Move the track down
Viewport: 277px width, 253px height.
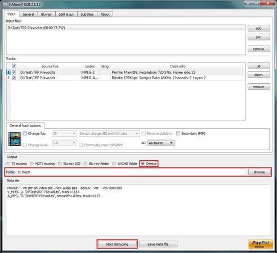[x=258, y=75]
